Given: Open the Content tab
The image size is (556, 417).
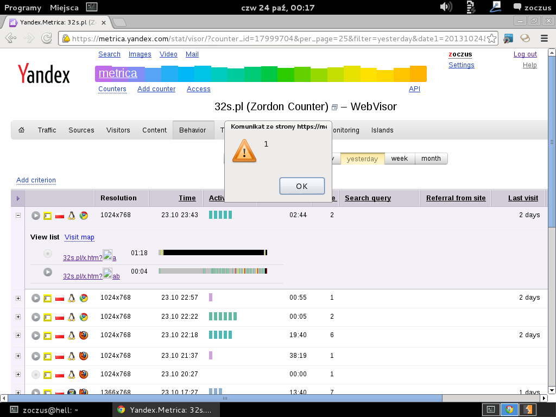Looking at the screenshot, I should coord(154,130).
